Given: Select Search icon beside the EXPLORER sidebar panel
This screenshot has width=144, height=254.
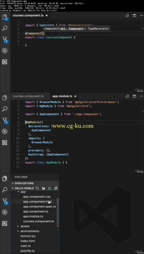Looking at the screenshot, I should [5, 190].
